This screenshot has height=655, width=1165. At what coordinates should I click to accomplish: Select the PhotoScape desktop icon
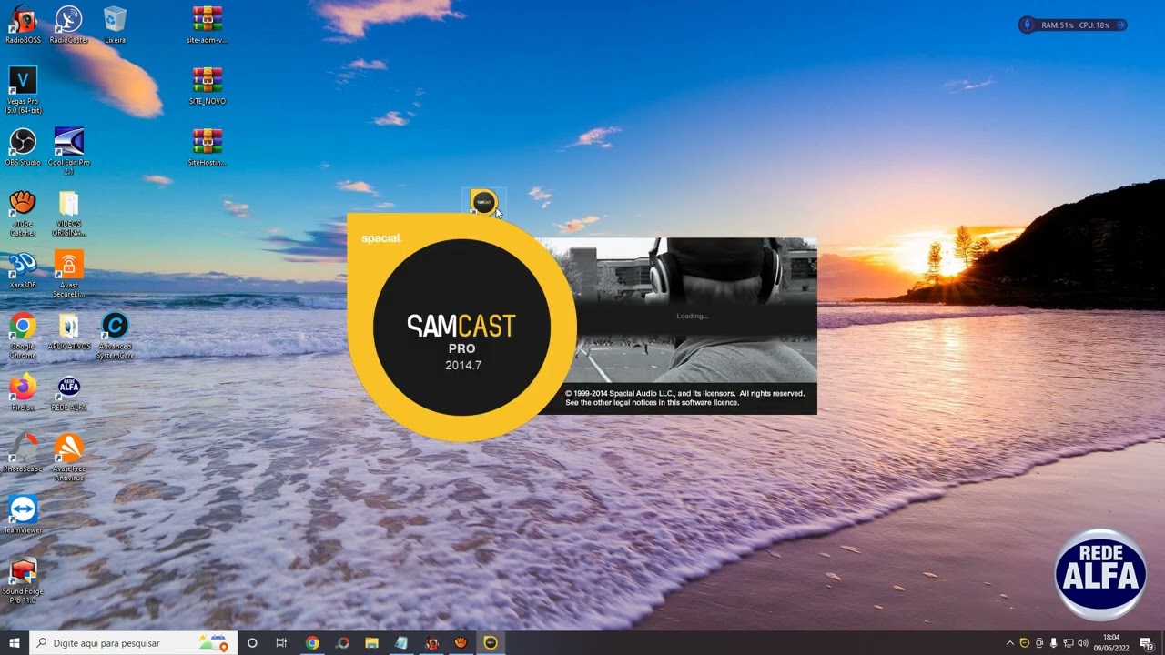(23, 453)
